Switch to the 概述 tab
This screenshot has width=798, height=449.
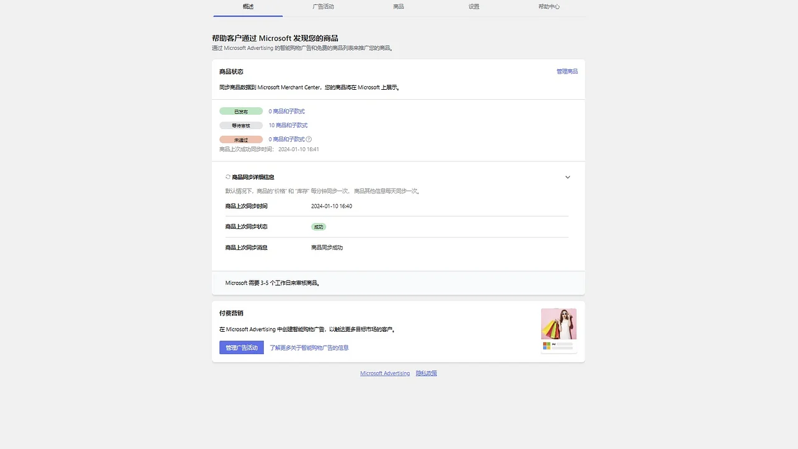click(x=248, y=7)
